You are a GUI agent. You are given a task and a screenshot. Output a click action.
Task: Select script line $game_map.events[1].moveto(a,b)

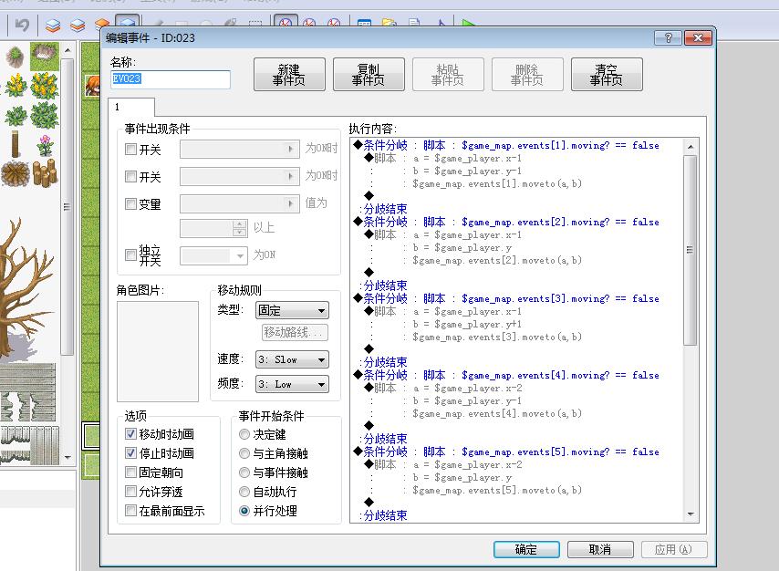(497, 183)
